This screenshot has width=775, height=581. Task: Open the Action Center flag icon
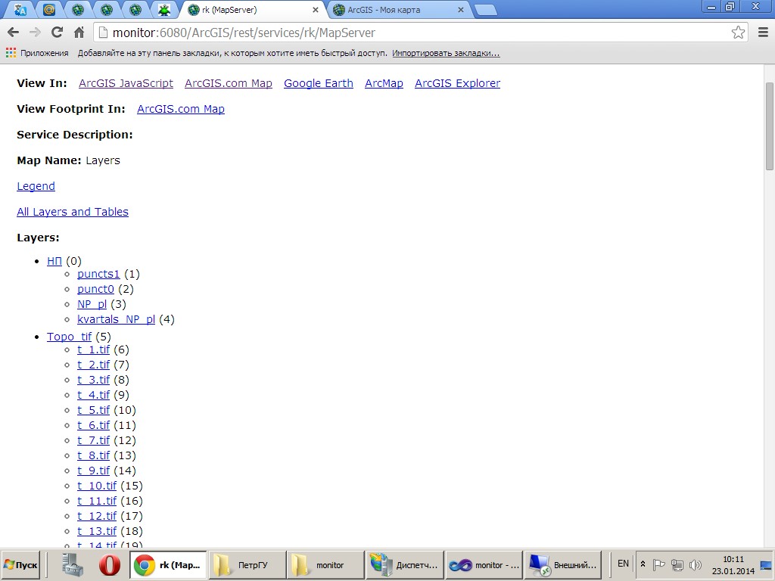[x=659, y=564]
